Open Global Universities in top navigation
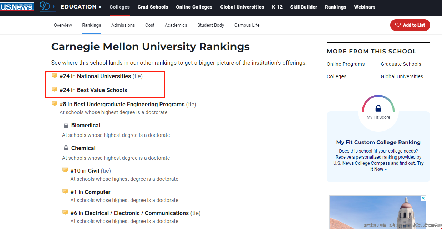 [x=242, y=7]
